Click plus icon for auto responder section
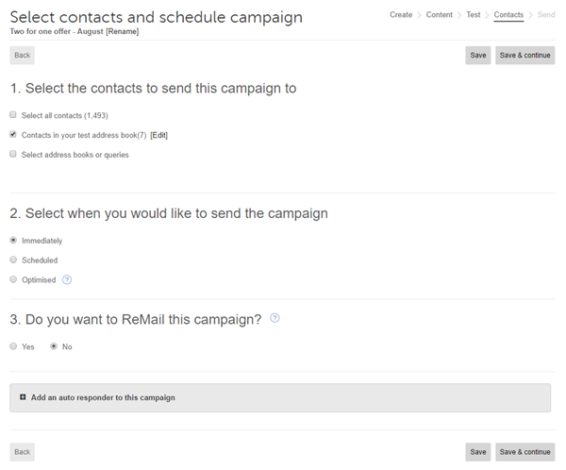This screenshot has width=566, height=470. 23,397
